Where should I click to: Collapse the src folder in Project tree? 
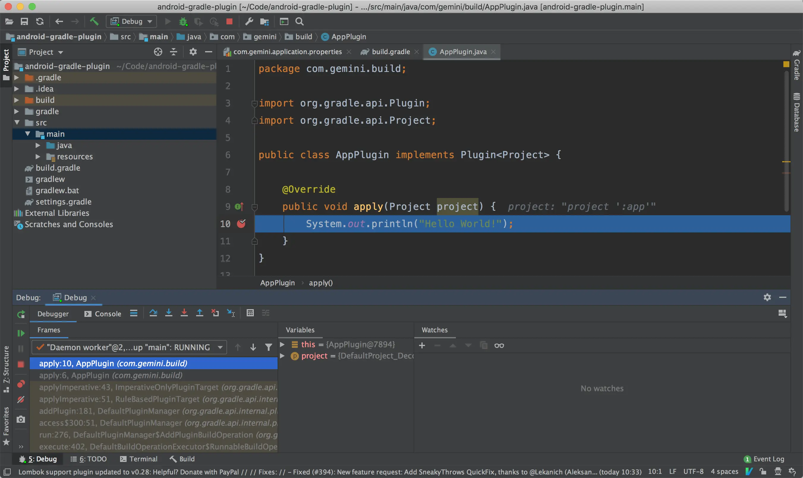(x=17, y=122)
